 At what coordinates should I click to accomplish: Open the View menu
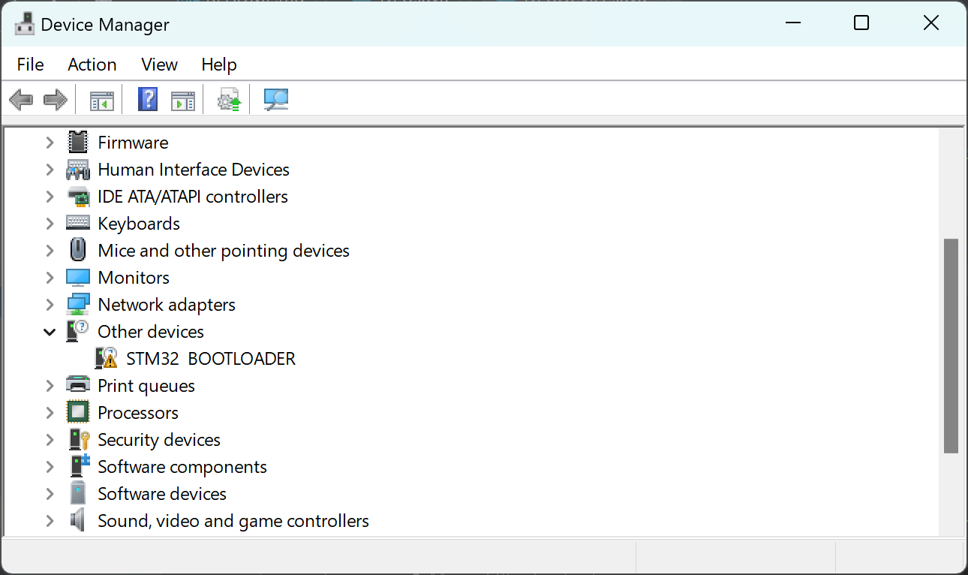click(x=158, y=65)
